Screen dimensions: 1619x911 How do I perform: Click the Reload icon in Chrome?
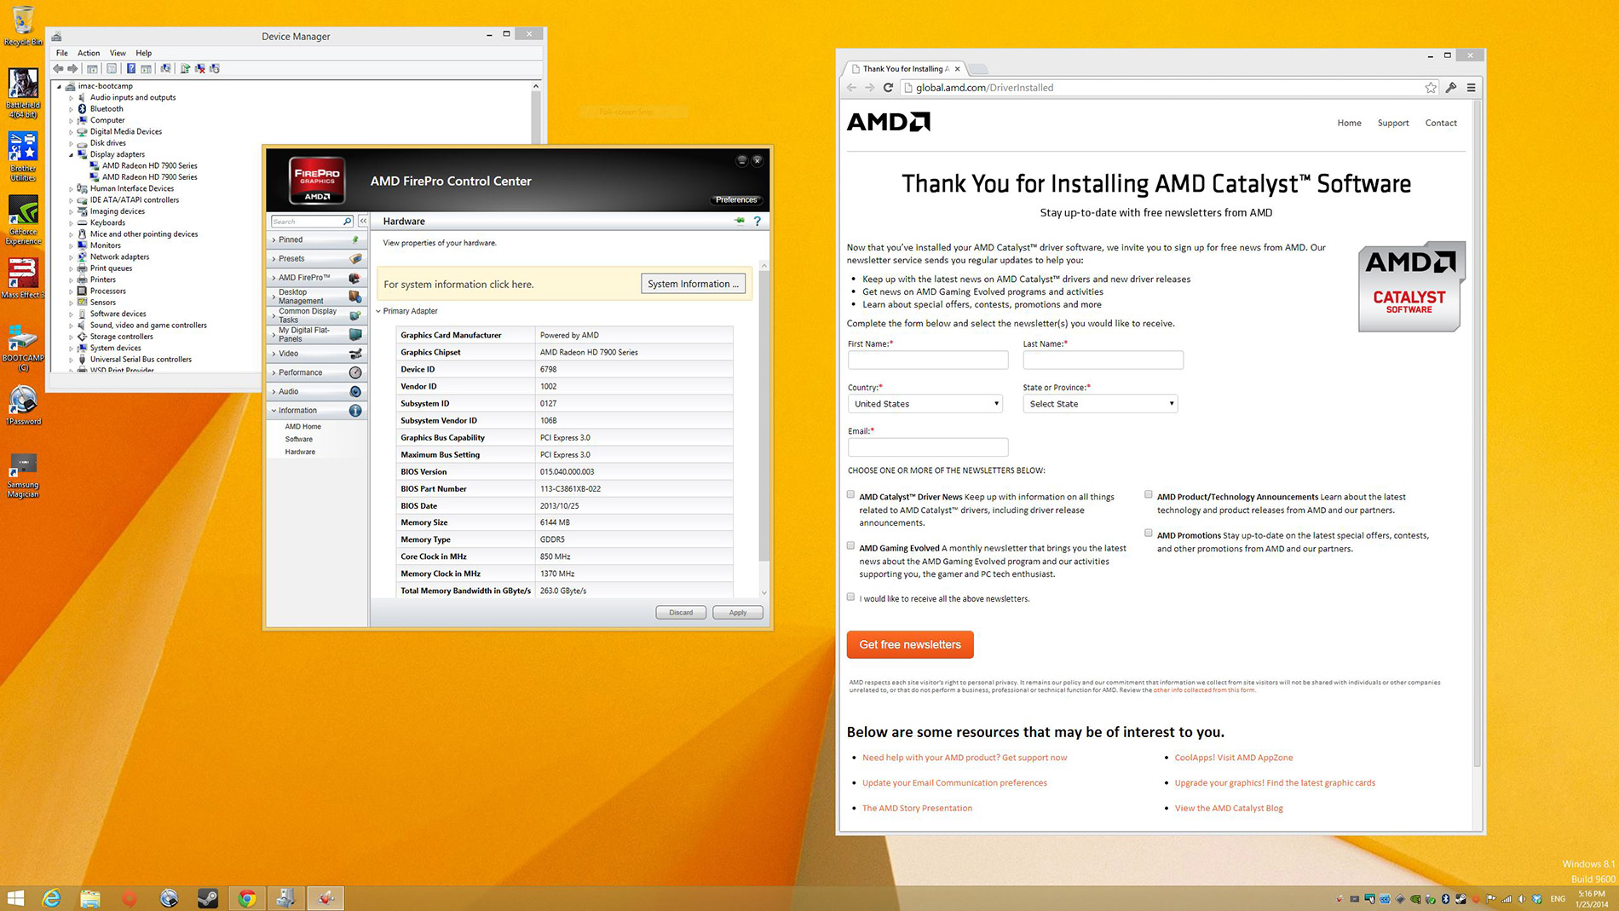coord(888,87)
